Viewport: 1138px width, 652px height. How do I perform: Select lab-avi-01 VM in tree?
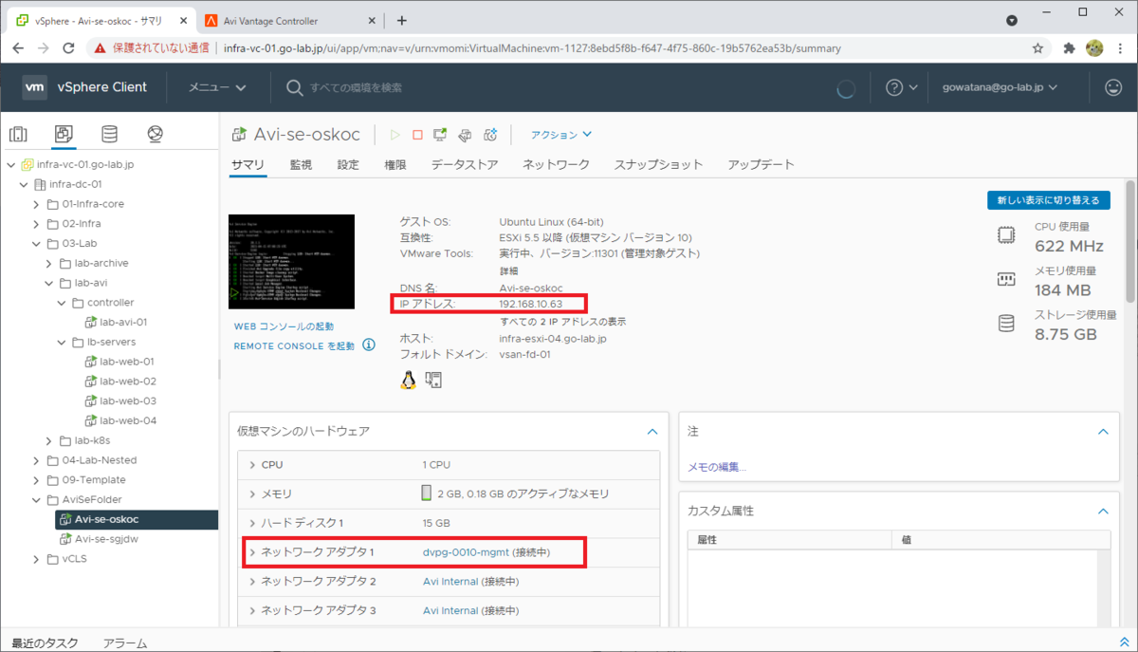pyautogui.click(x=123, y=322)
